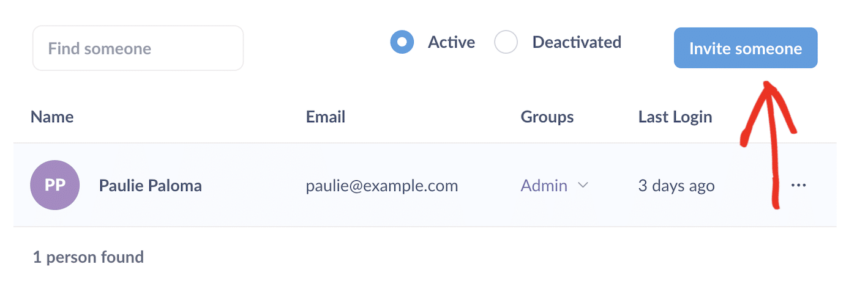Open the three-dot menu for Paulie Paloma
857x303 pixels.
(798, 185)
